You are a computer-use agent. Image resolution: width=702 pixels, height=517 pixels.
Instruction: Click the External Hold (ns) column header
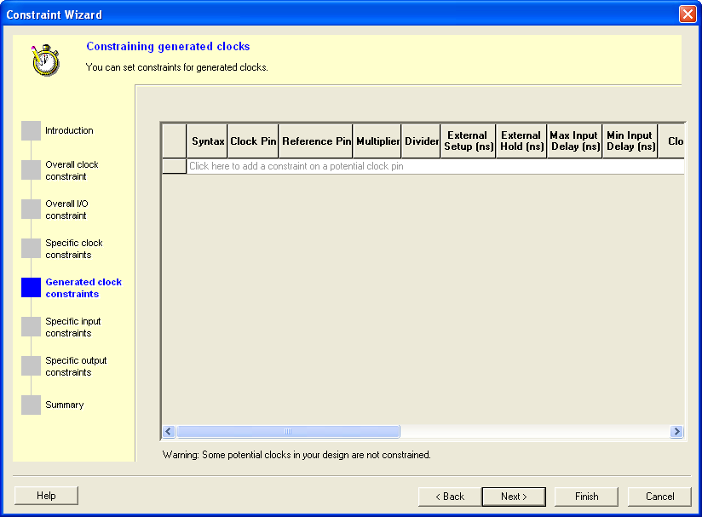click(x=521, y=141)
